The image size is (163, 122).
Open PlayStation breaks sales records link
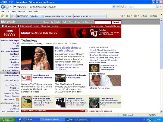76,76
